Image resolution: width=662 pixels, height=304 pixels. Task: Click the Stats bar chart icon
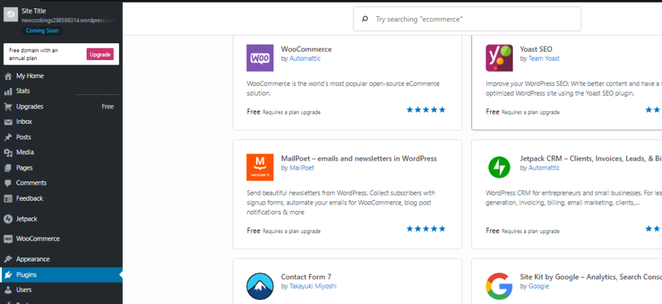[8, 91]
